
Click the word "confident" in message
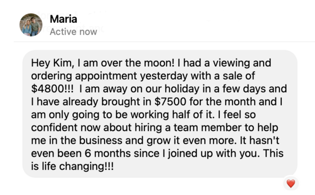click(x=54, y=127)
